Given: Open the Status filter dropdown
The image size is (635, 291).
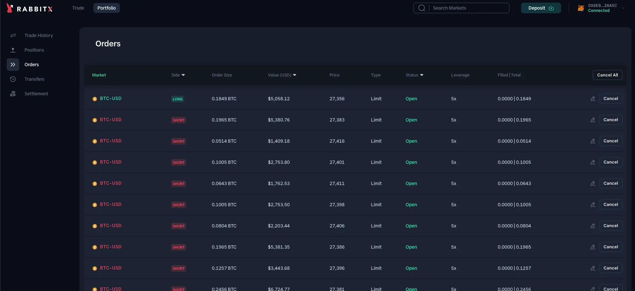Looking at the screenshot, I should point(414,75).
